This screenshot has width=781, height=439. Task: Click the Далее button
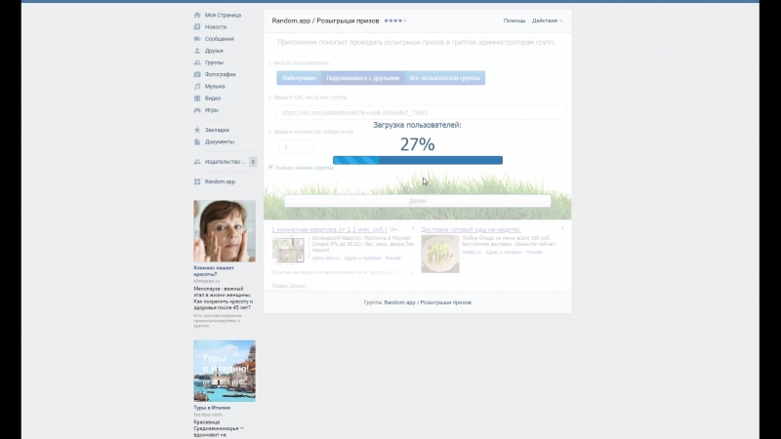[x=418, y=201]
